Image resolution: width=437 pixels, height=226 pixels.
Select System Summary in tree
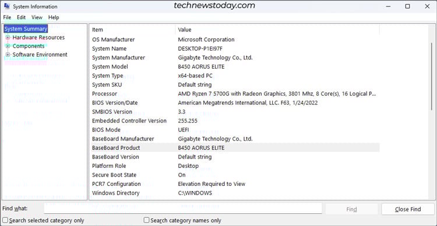[26, 29]
